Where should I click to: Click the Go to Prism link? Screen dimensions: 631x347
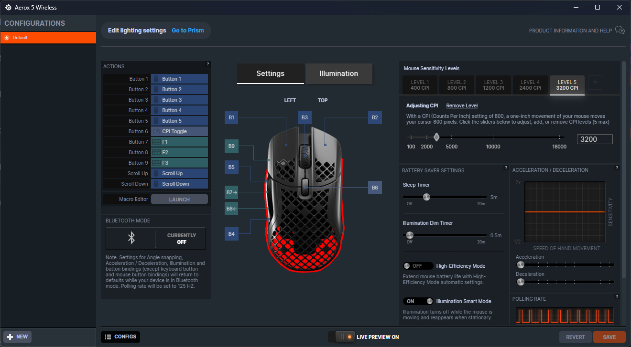tap(188, 31)
